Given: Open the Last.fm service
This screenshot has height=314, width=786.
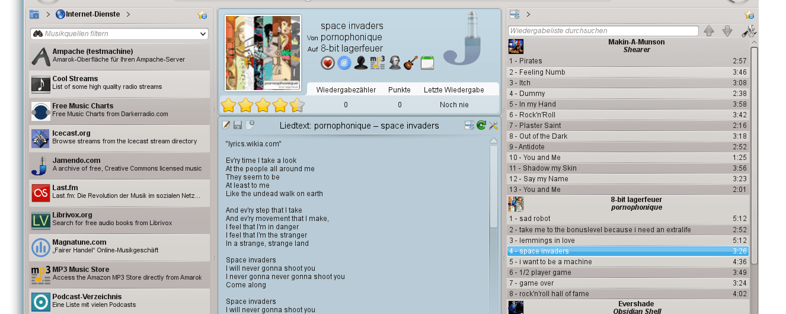Looking at the screenshot, I should 119,192.
